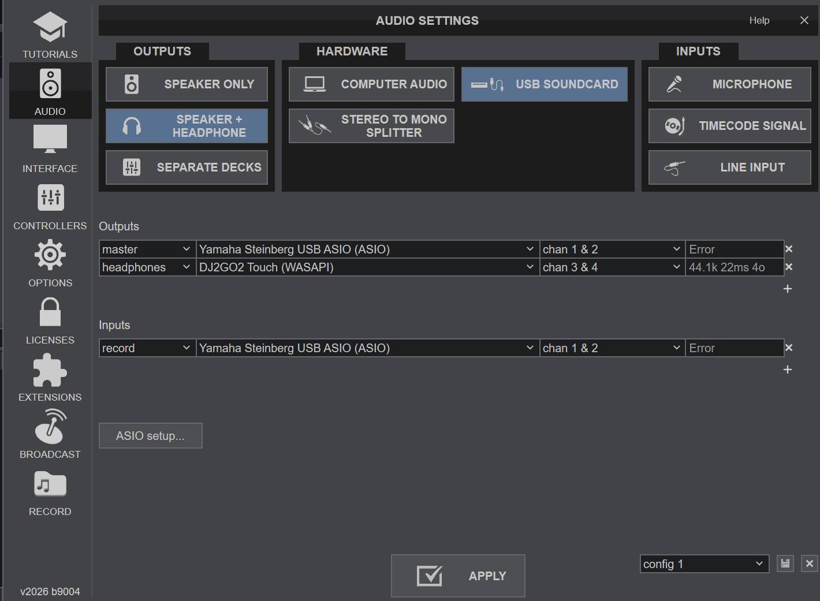Enable Separate Decks output option
The height and width of the screenshot is (601, 820).
click(187, 167)
